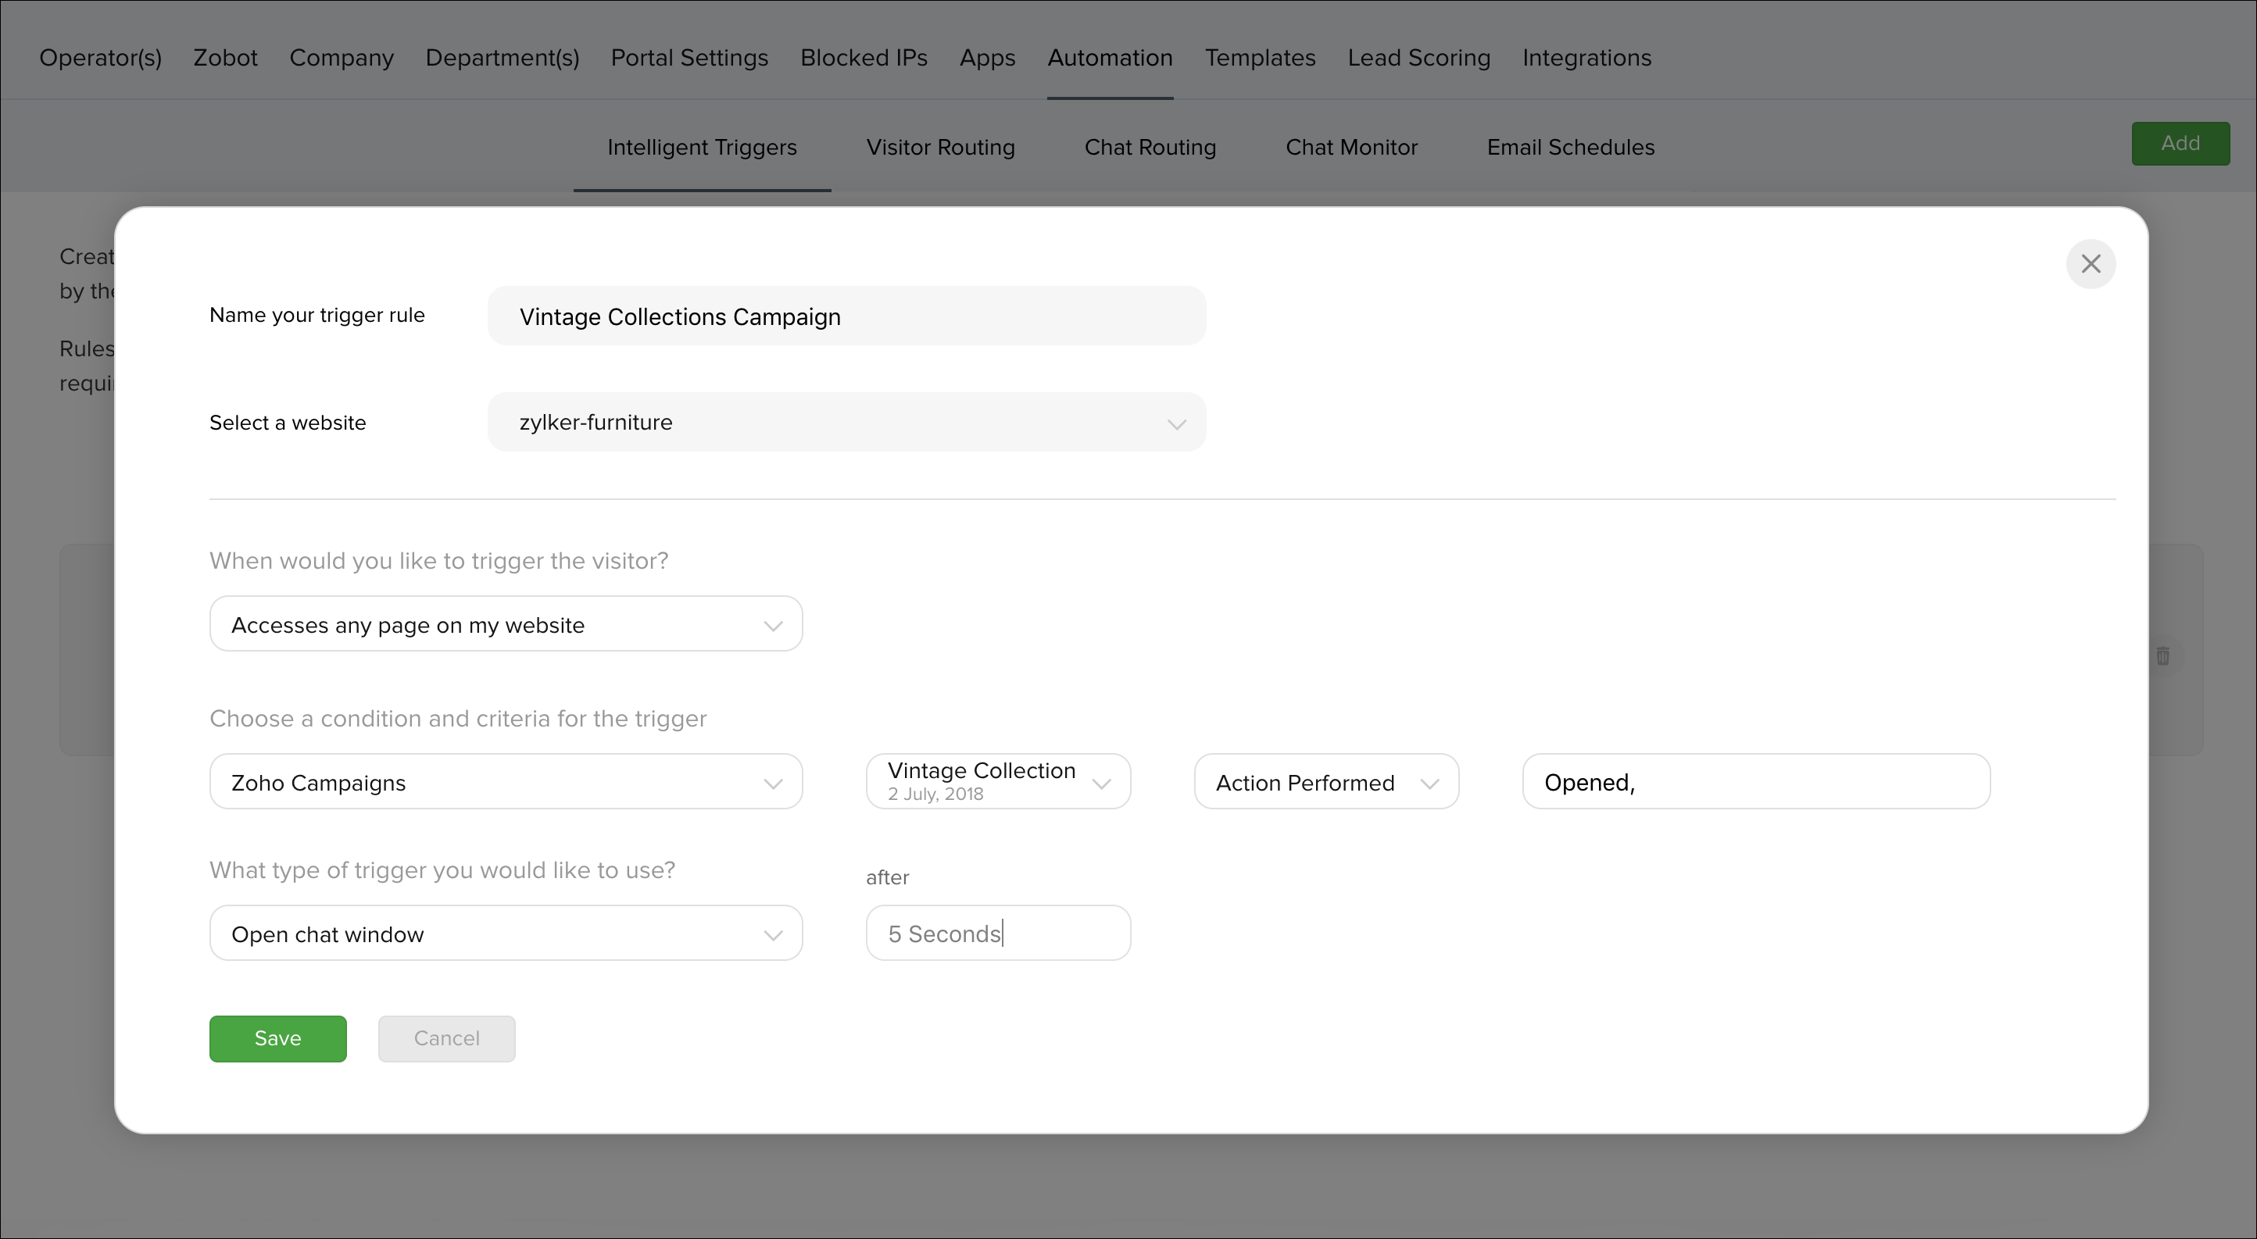Open the Blocked IPs tab

click(x=864, y=58)
